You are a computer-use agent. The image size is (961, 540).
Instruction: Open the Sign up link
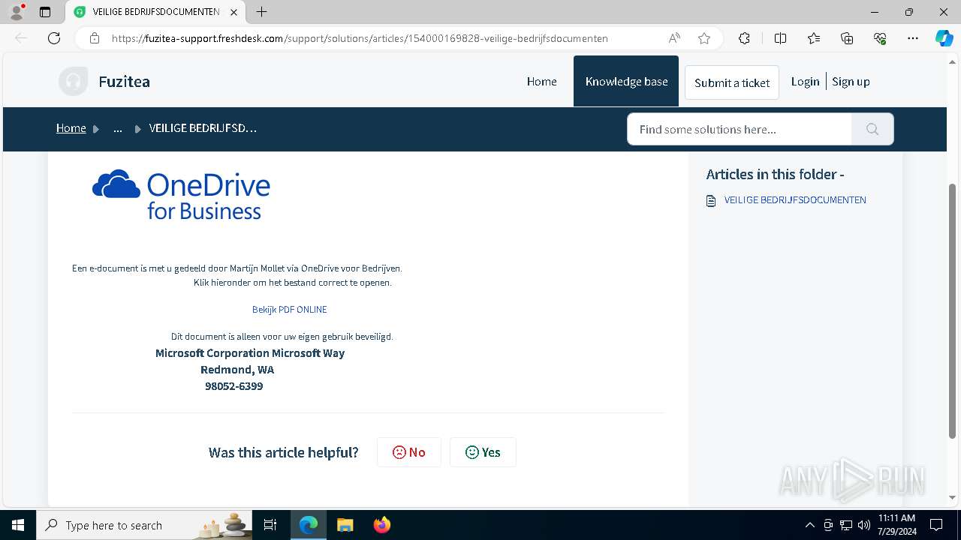[851, 82]
